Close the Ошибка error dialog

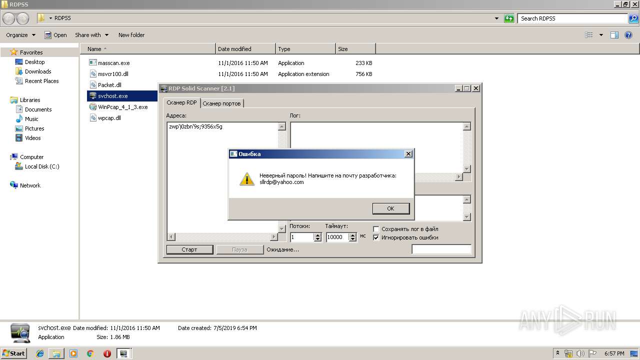point(408,154)
